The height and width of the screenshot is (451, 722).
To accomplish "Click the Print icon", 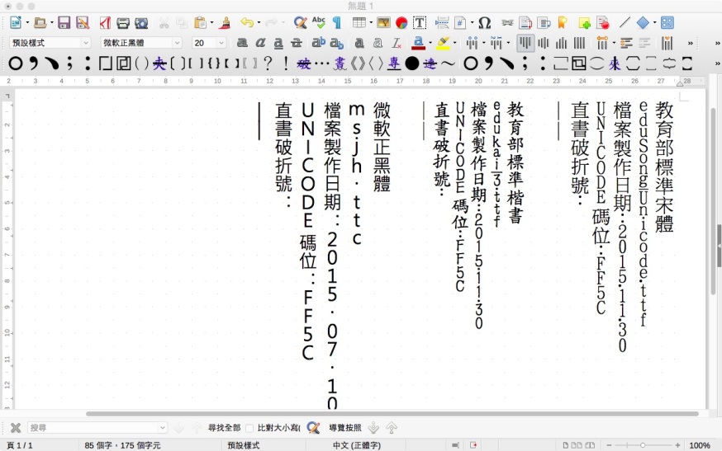I will click(x=122, y=23).
